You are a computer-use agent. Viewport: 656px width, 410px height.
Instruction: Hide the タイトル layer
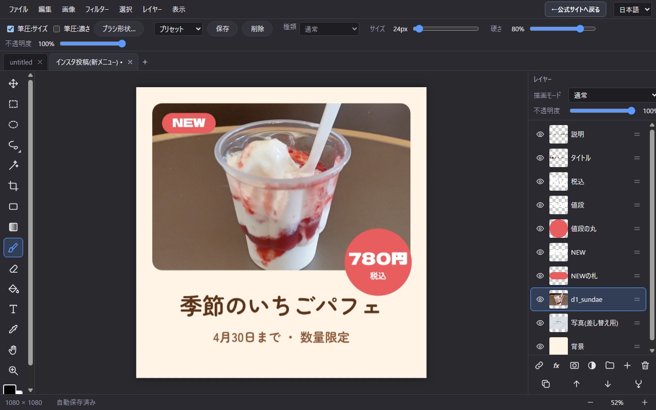[x=540, y=158]
